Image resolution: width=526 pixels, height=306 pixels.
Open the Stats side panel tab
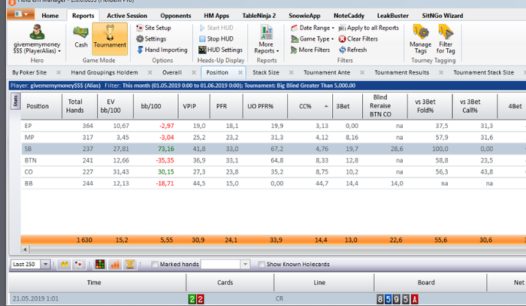pos(16,101)
